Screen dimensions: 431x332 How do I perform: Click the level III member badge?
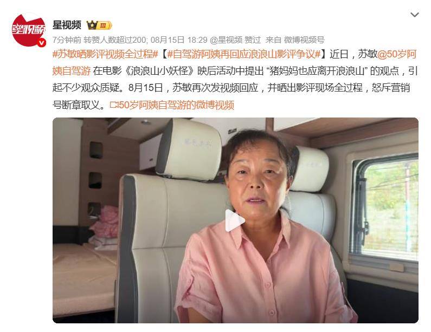105,25
